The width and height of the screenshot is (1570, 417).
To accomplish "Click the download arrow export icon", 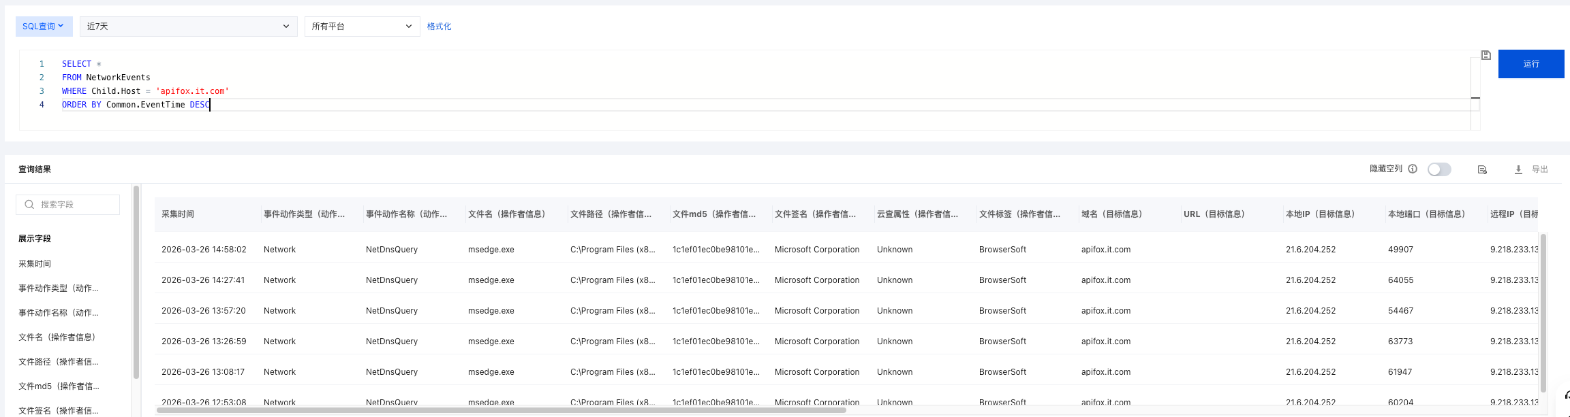I will (1518, 169).
